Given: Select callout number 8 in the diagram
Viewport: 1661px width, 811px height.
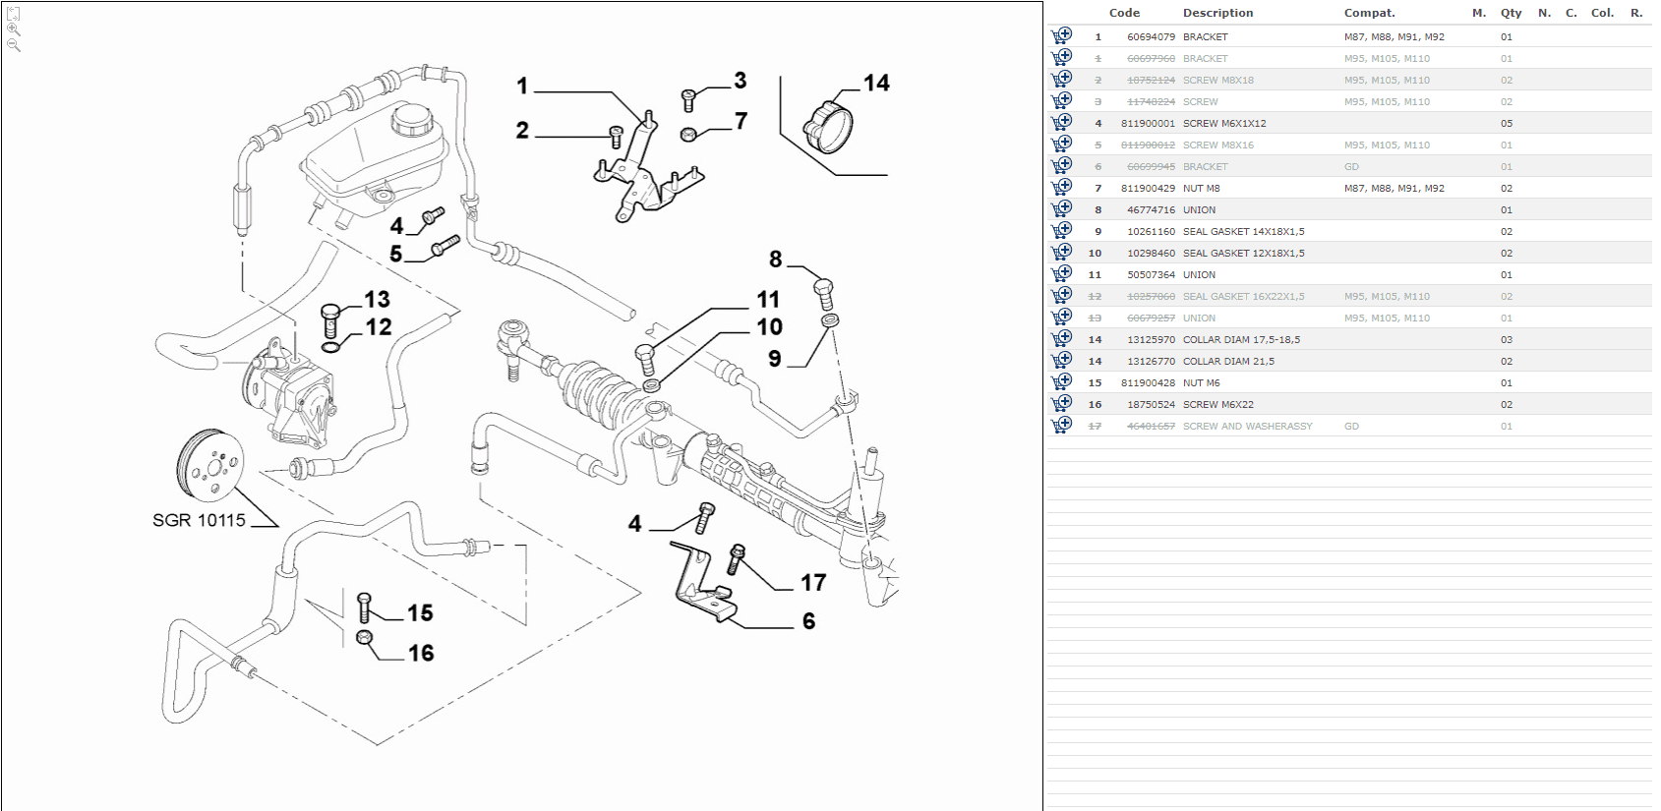Looking at the screenshot, I should click(775, 259).
